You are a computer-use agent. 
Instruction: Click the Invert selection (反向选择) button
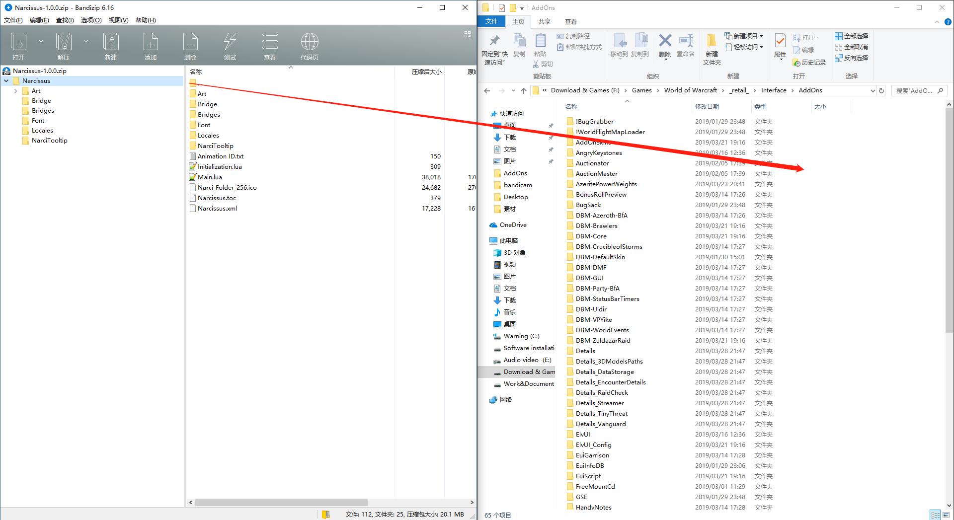tap(851, 58)
